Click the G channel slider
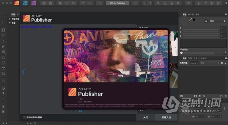This screenshot has height=125, width=228. 201,32
